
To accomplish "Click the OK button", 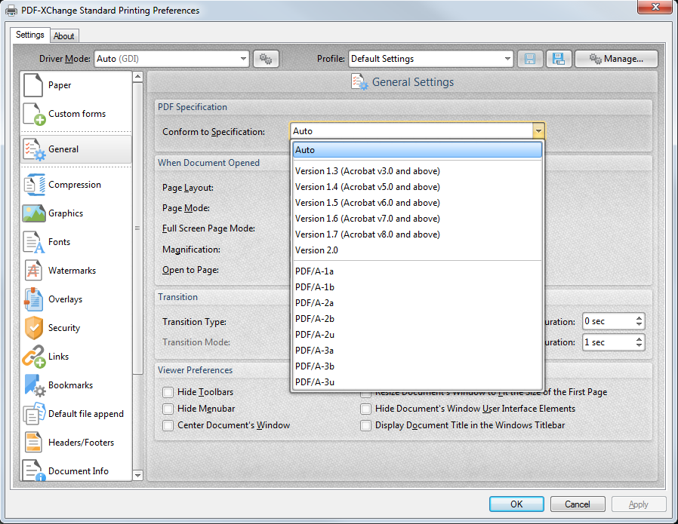I will coord(516,504).
